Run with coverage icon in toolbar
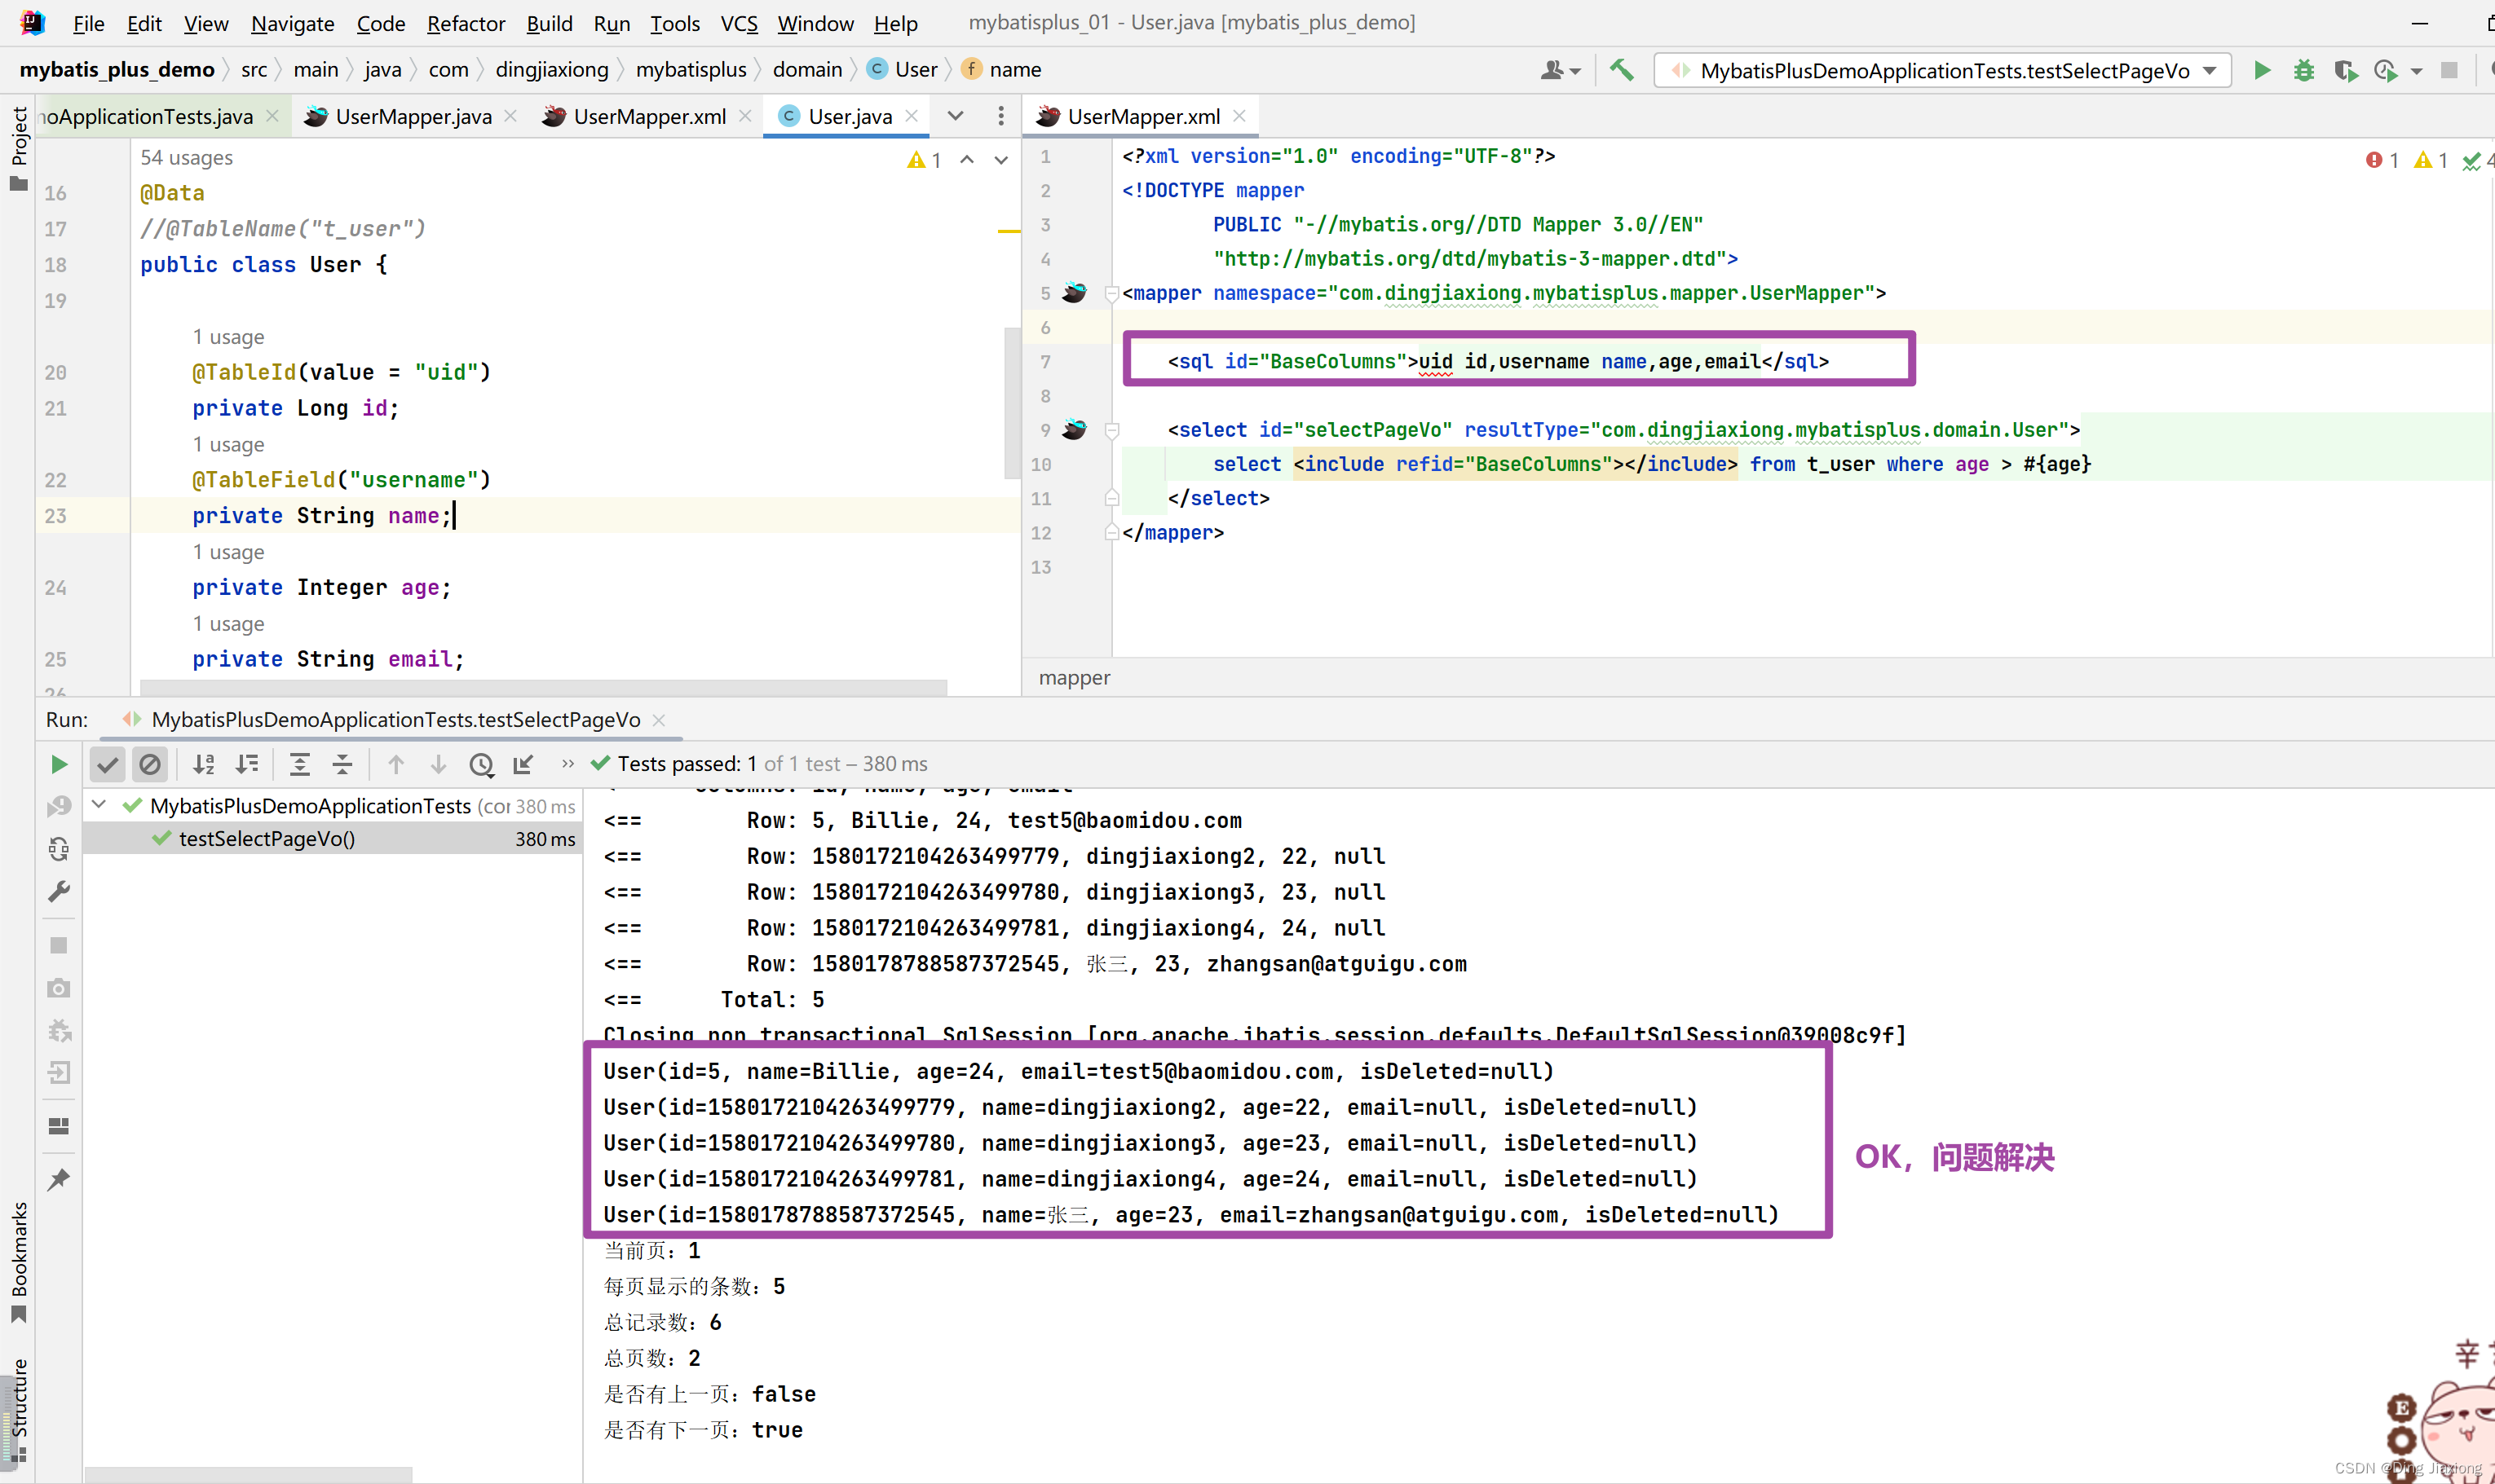Screen dimensions: 2495x1484 tap(2345, 70)
